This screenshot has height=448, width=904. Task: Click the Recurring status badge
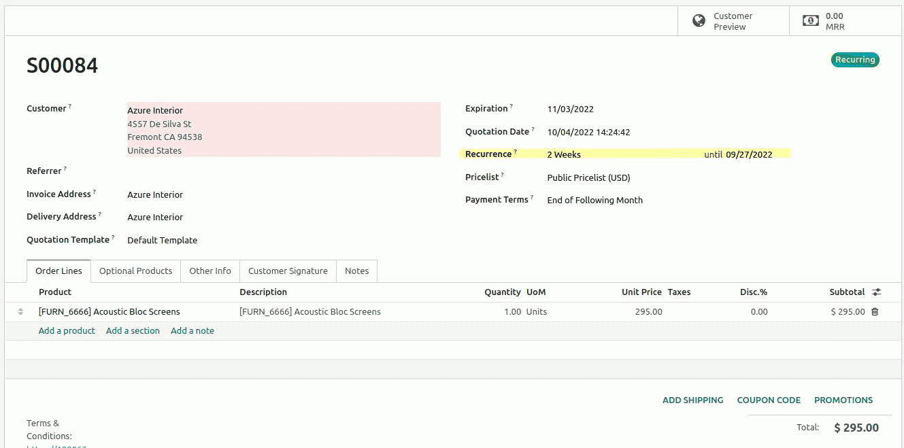click(855, 60)
